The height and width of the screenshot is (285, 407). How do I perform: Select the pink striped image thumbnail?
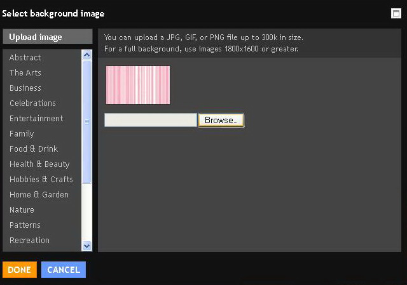point(138,85)
